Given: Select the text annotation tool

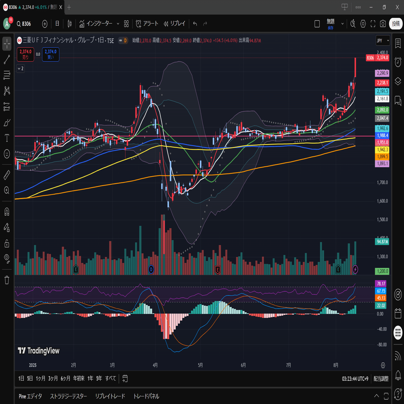Looking at the screenshot, I should [x=7, y=138].
